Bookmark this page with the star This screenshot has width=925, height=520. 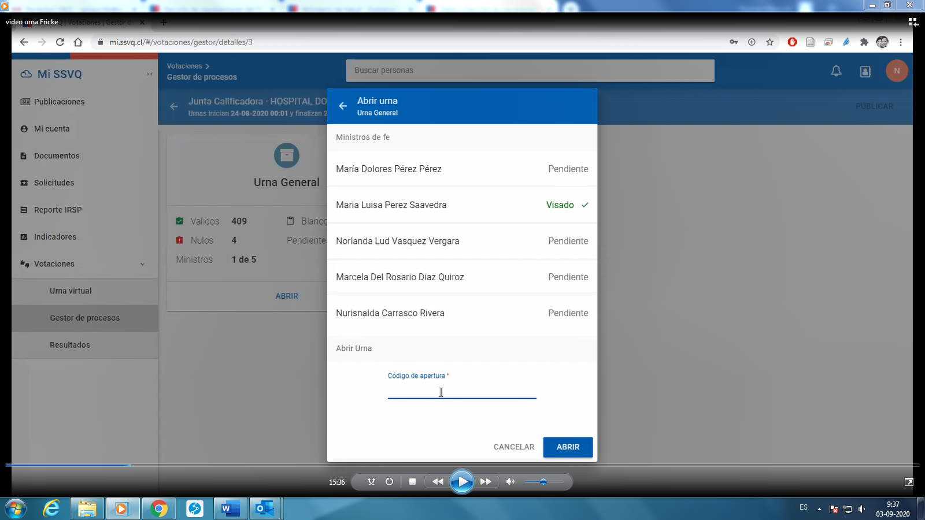pos(769,42)
